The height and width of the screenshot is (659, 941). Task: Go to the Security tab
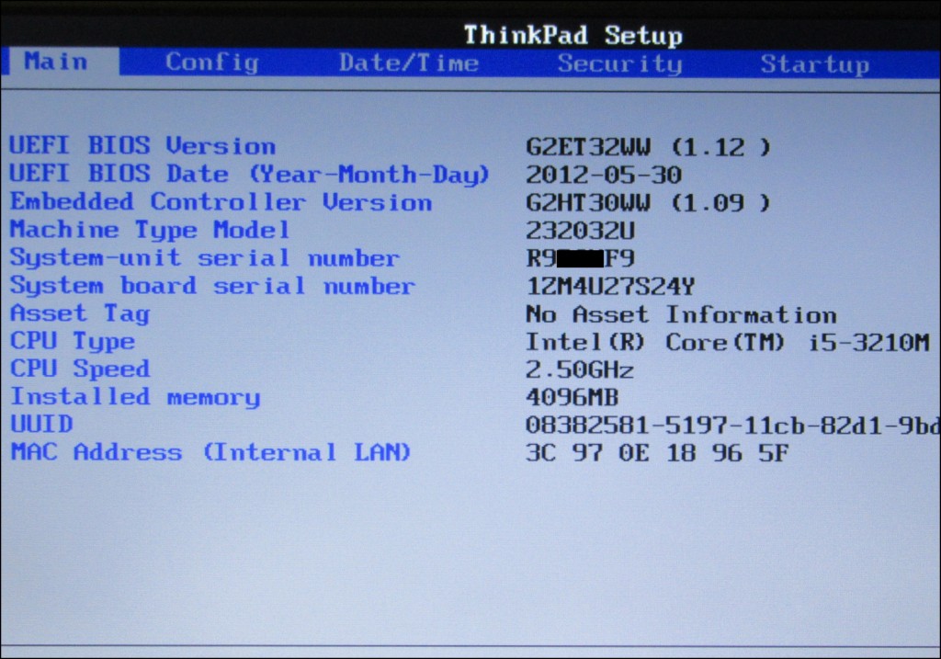point(619,63)
